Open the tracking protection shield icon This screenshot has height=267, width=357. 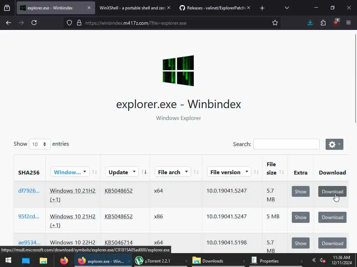(x=69, y=23)
